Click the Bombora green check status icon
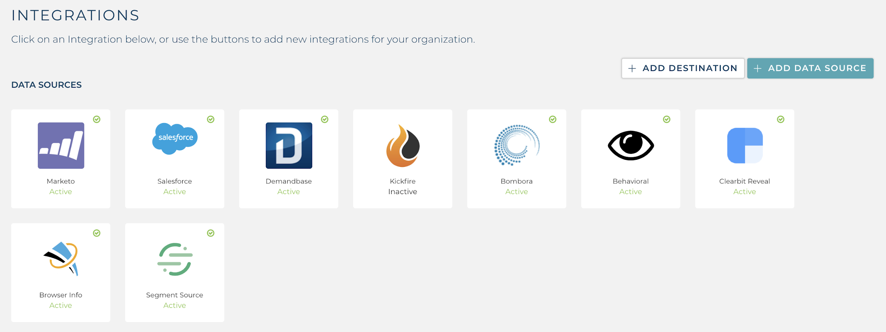Viewport: 886px width, 332px height. click(553, 119)
